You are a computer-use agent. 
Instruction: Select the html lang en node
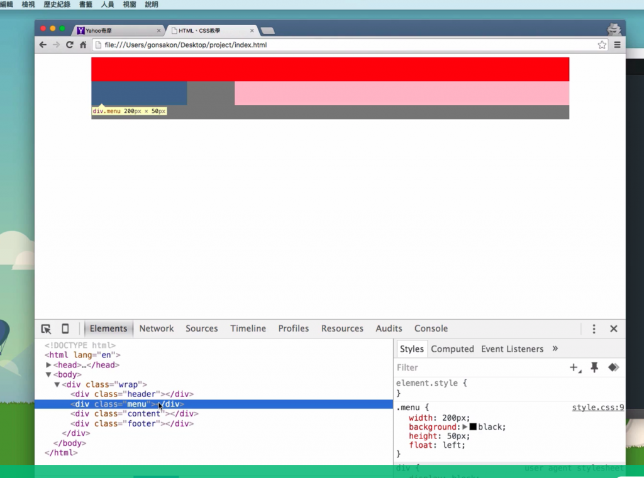[82, 355]
